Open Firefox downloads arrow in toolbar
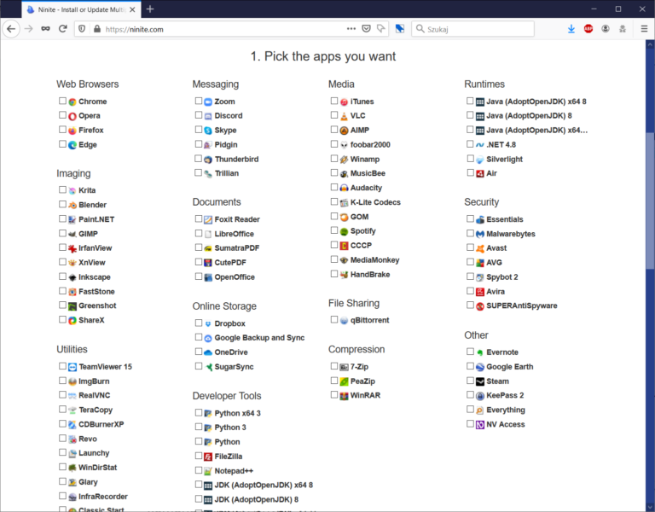This screenshot has height=512, width=655. pos(571,29)
